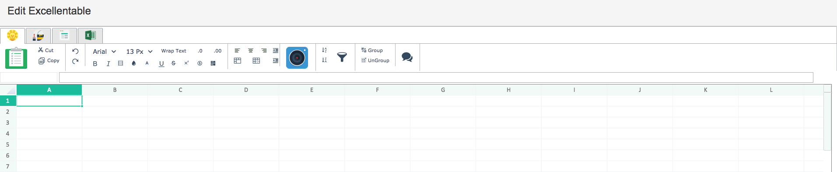Open the filter funnel tool
Image resolution: width=837 pixels, height=172 pixels.
pyautogui.click(x=342, y=57)
